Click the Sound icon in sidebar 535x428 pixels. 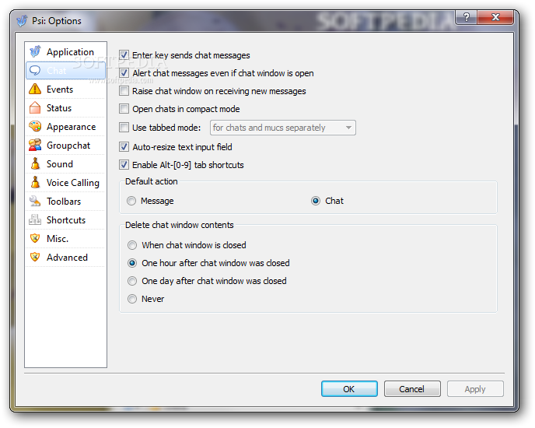[35, 163]
